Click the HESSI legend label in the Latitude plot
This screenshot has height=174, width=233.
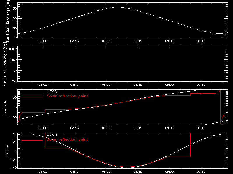pos(52,136)
